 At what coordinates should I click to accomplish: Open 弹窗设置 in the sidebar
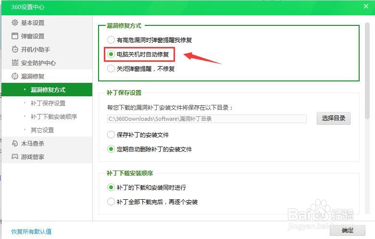tap(47, 36)
